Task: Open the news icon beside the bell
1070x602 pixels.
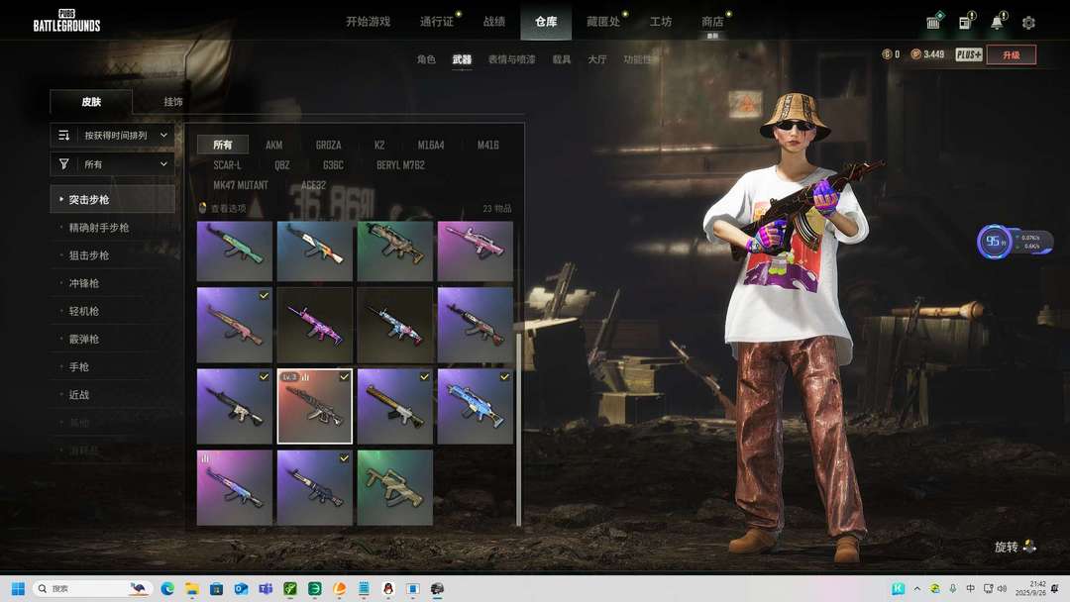Action: coord(966,22)
